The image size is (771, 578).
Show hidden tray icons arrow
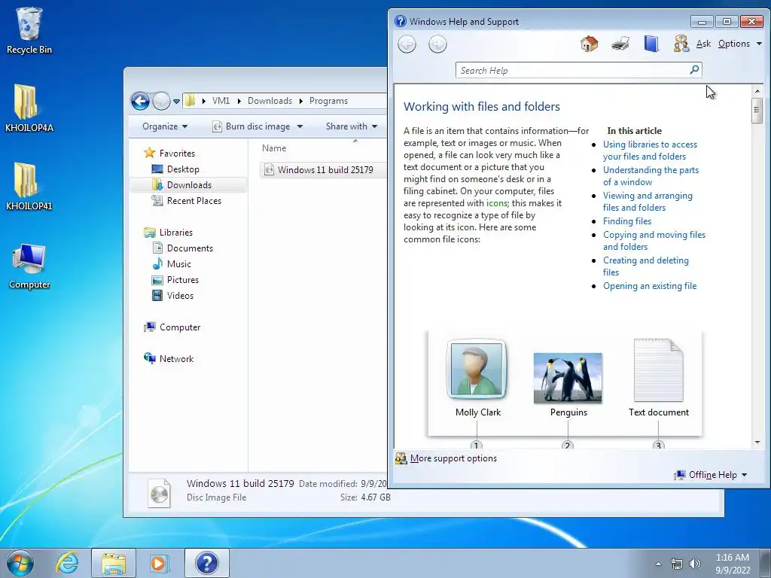click(658, 564)
